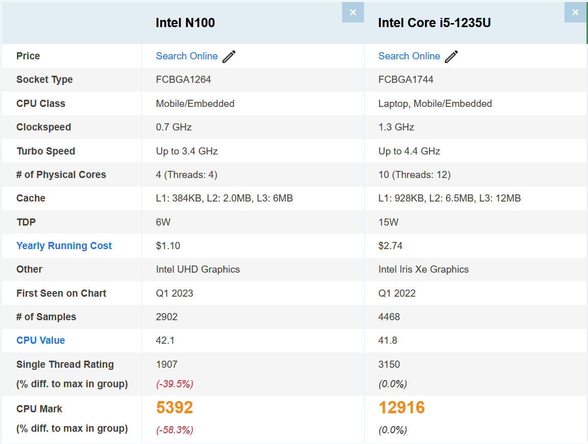
Task: Click the N100 CPU Mark score 5392
Action: tap(174, 408)
